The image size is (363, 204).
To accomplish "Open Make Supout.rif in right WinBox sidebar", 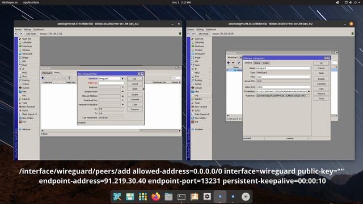I will tap(200, 114).
